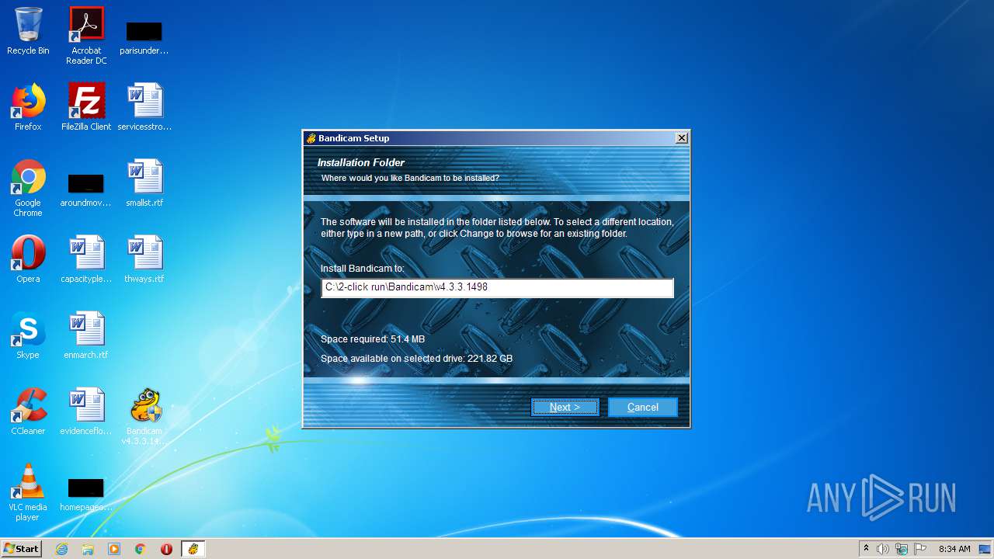Screen dimensions: 994x559
Task: Click 'Space required: 51.4 MB' text
Action: tap(373, 339)
